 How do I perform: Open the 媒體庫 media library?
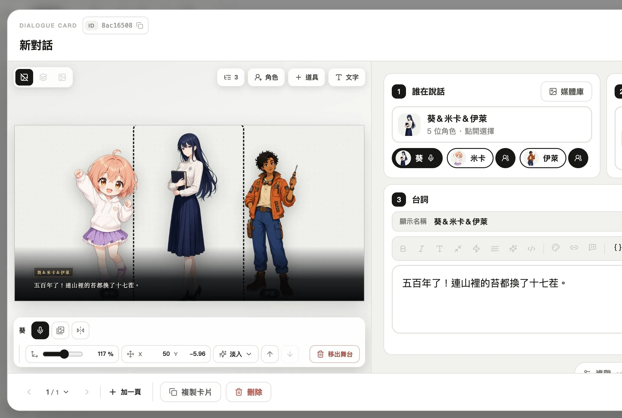coord(566,91)
